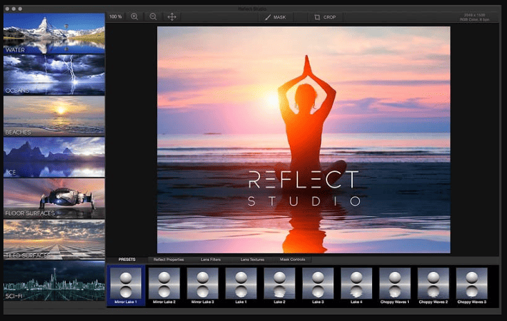Select the Choppy Waves 3 preset

pyautogui.click(x=472, y=286)
